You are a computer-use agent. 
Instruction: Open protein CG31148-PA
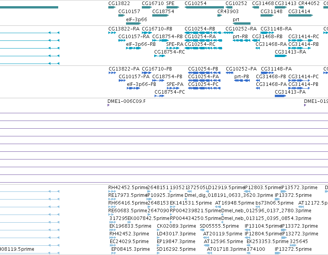(x=276, y=69)
